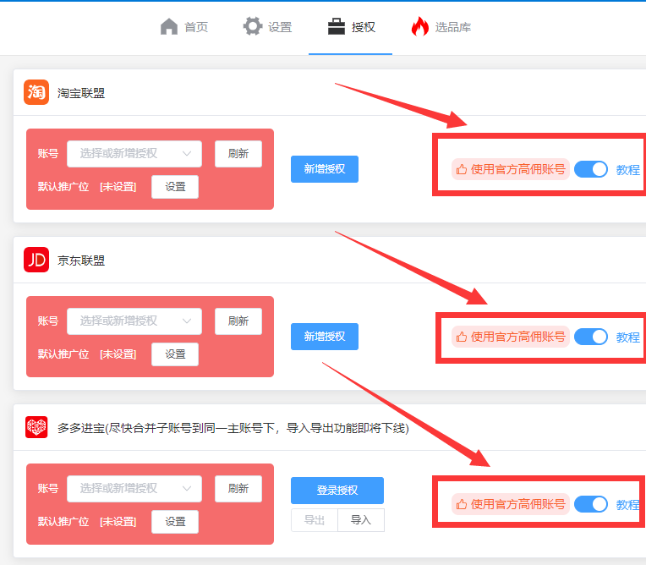Click the briefcase authorization icon

(337, 27)
